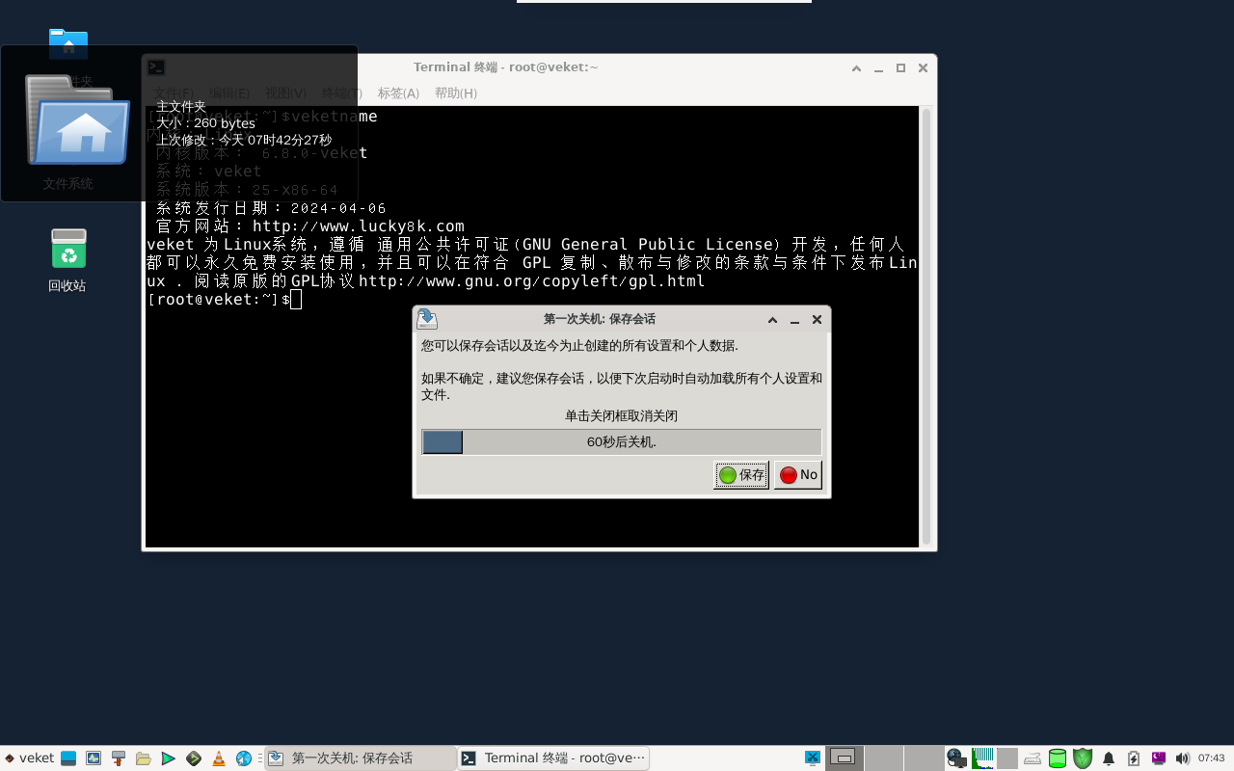Click the green play-arrow launcher in taskbar

point(169,758)
